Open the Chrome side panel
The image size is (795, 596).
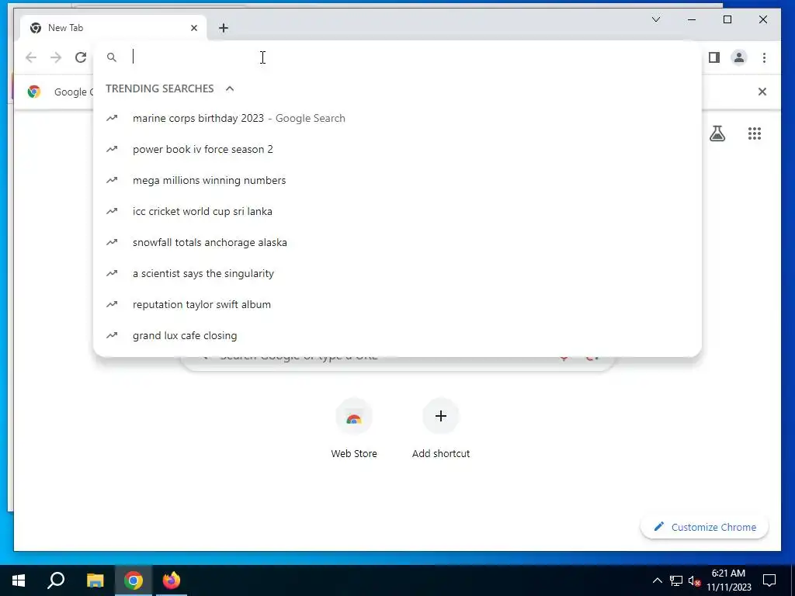pyautogui.click(x=714, y=57)
